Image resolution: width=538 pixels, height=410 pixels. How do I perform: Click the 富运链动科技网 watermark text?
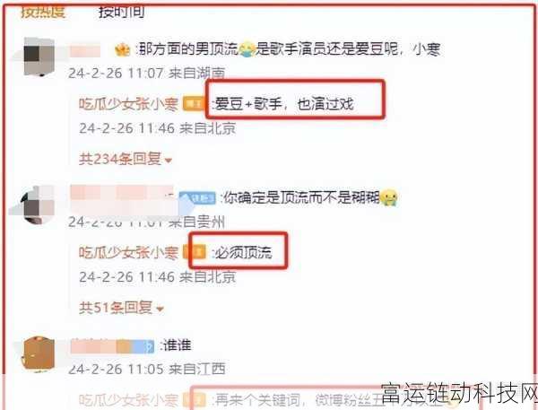pos(459,392)
